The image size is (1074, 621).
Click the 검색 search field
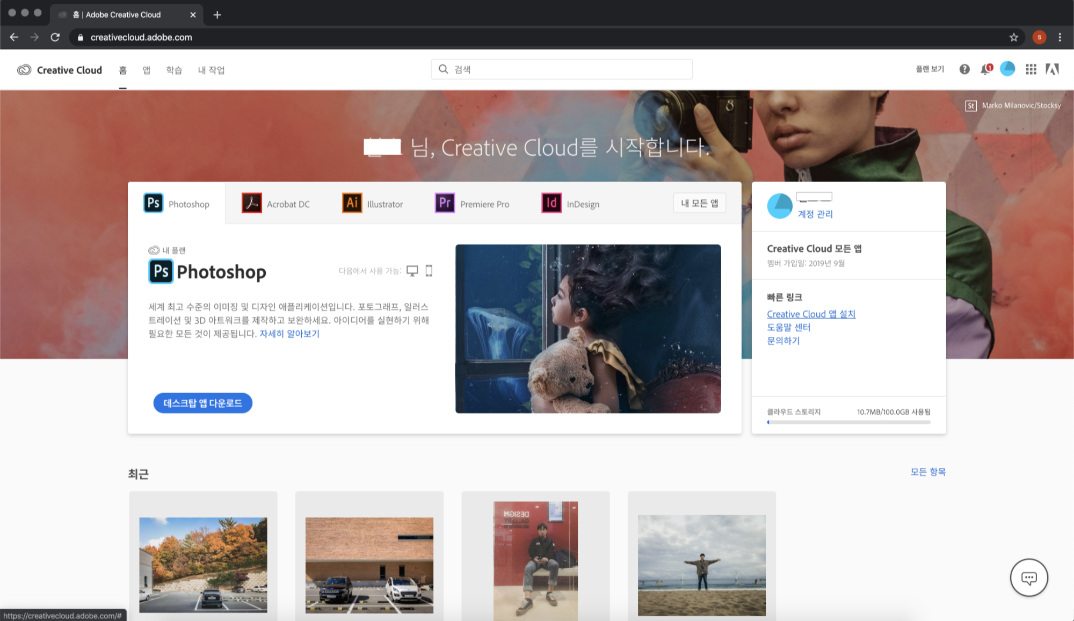(562, 69)
